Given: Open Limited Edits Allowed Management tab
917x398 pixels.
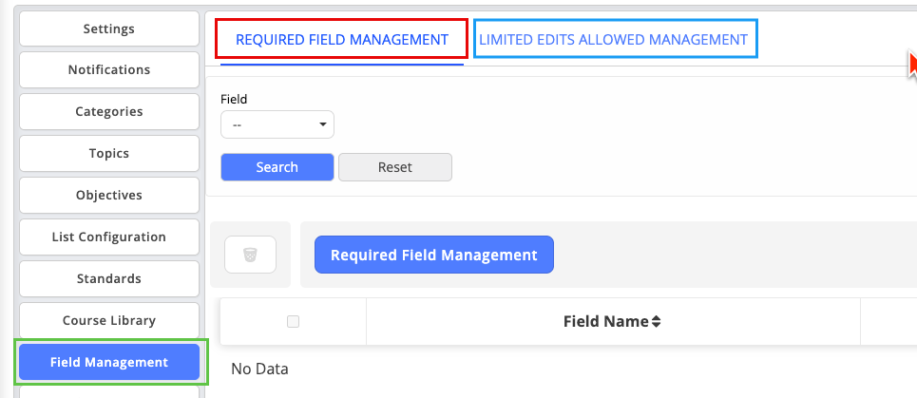Looking at the screenshot, I should pyautogui.click(x=613, y=40).
